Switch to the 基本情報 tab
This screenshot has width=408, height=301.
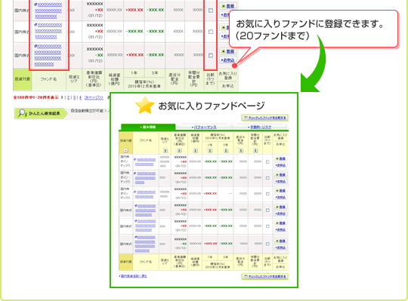pos(148,127)
